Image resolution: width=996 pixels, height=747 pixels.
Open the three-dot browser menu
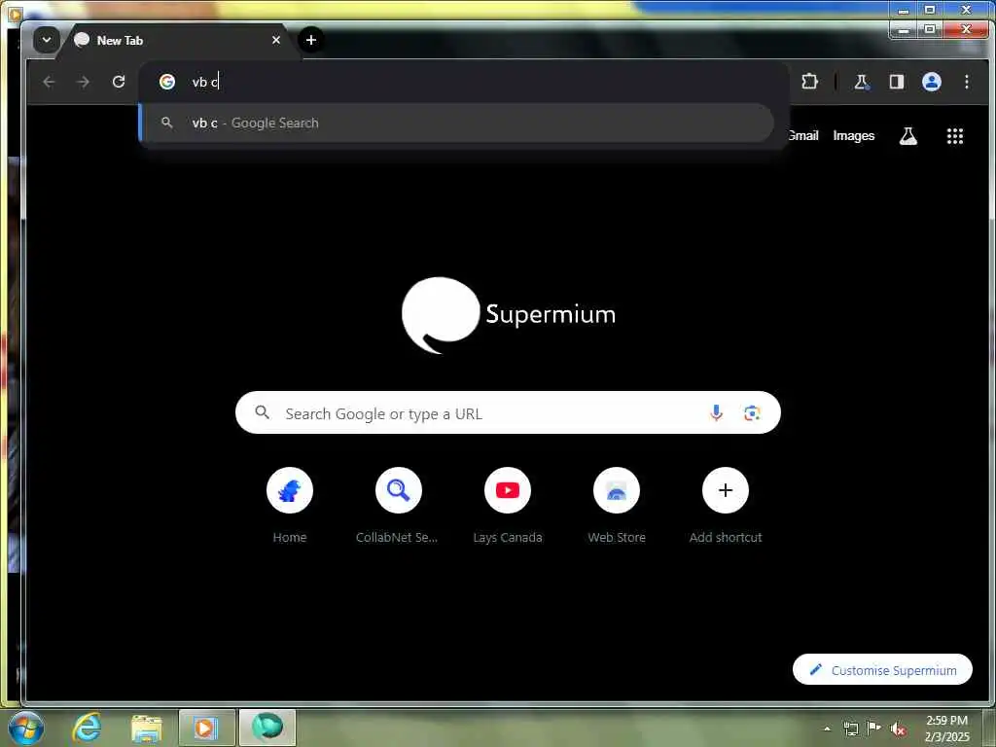coord(966,82)
